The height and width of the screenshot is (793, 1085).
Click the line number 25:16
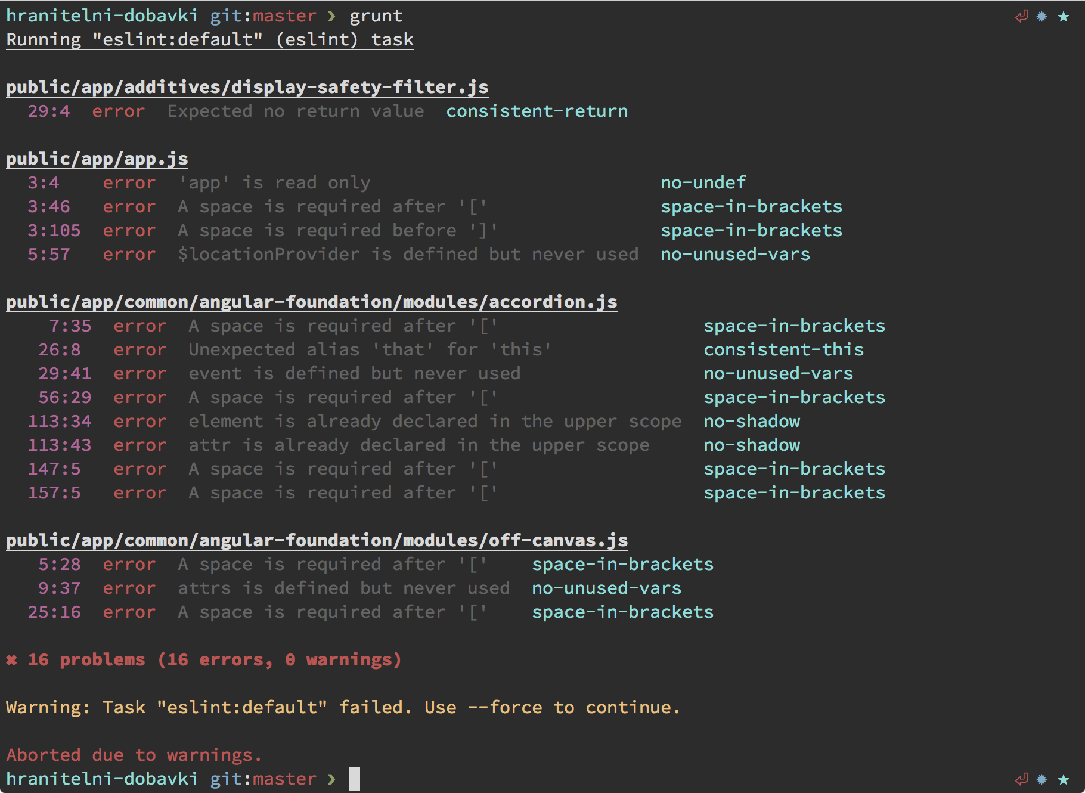point(54,612)
